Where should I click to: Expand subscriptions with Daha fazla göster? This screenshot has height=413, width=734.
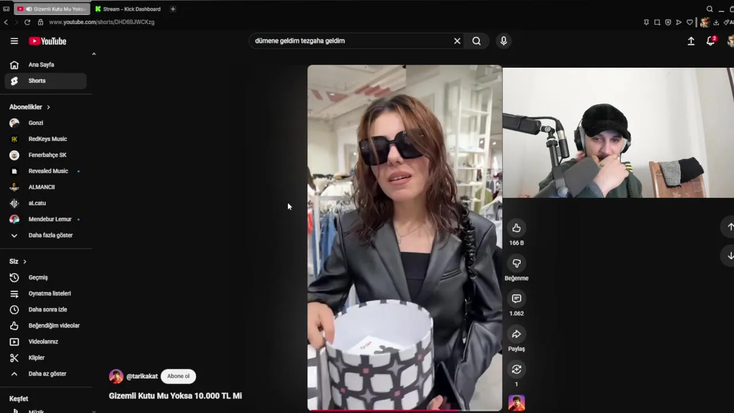[46, 235]
